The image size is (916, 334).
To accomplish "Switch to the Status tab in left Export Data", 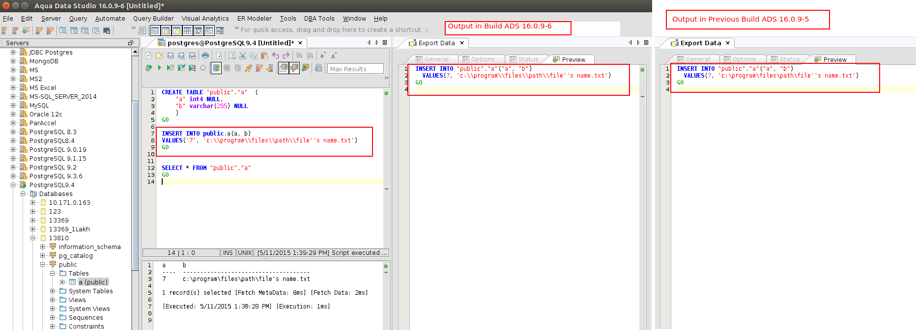I will pos(524,59).
